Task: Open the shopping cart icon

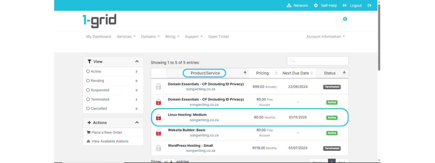Action: pos(342,21)
